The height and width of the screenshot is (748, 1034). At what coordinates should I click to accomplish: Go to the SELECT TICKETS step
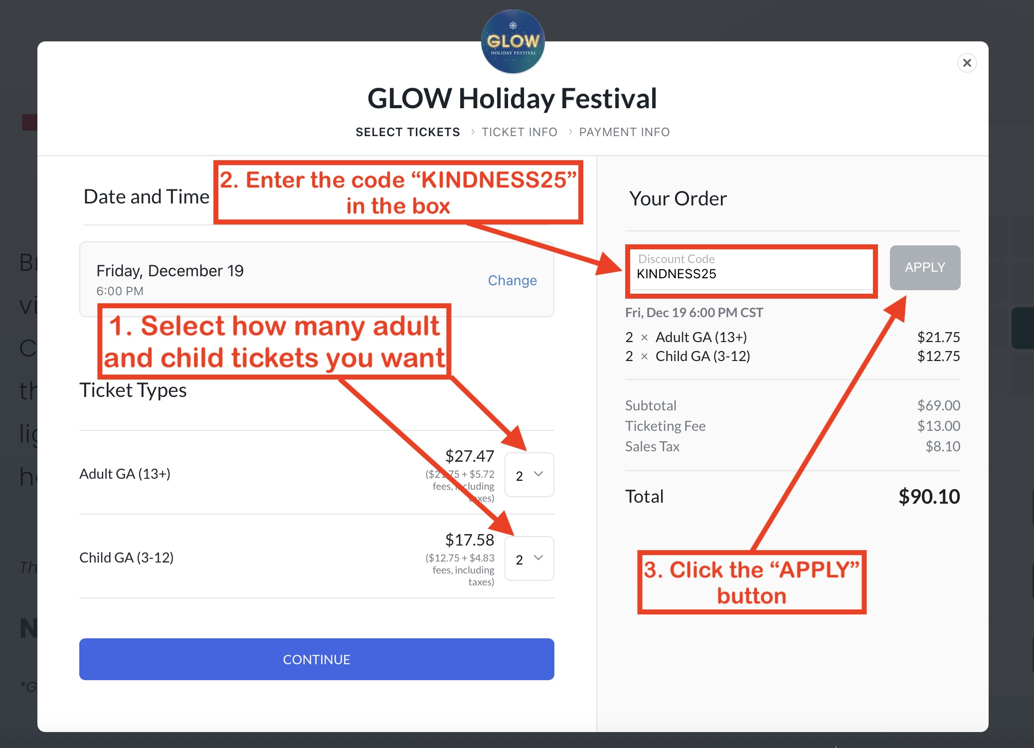pos(407,132)
